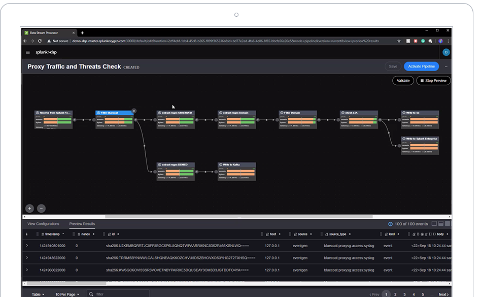Viewport: 482px width, 297px height.
Task: Remove the Filter bluecoat node with its X
Action: tap(134, 111)
